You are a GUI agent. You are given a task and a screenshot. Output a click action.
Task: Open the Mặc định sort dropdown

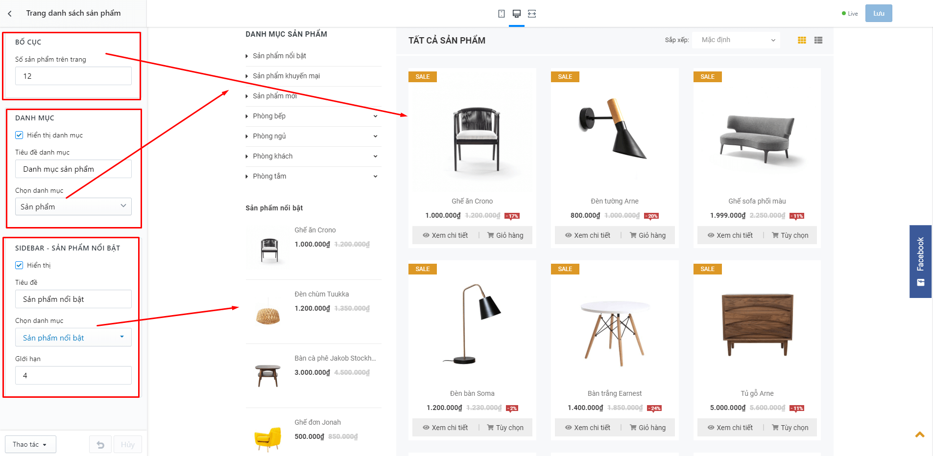pyautogui.click(x=737, y=40)
